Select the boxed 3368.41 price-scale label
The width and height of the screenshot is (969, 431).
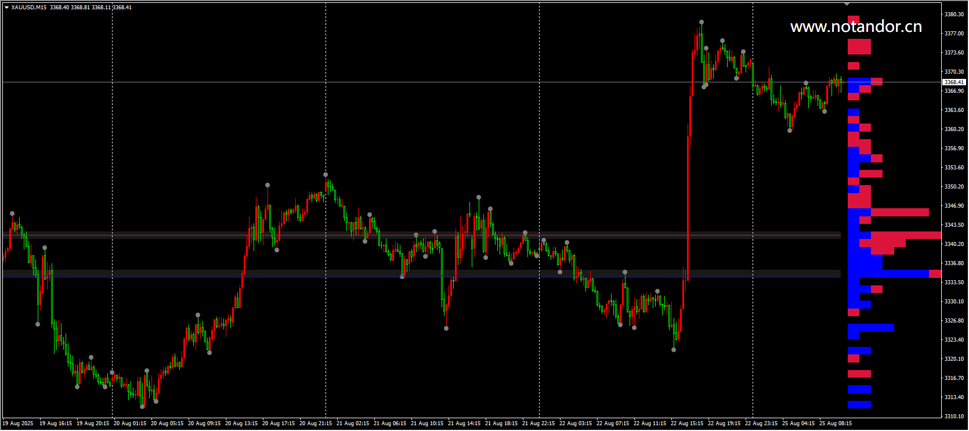[953, 82]
